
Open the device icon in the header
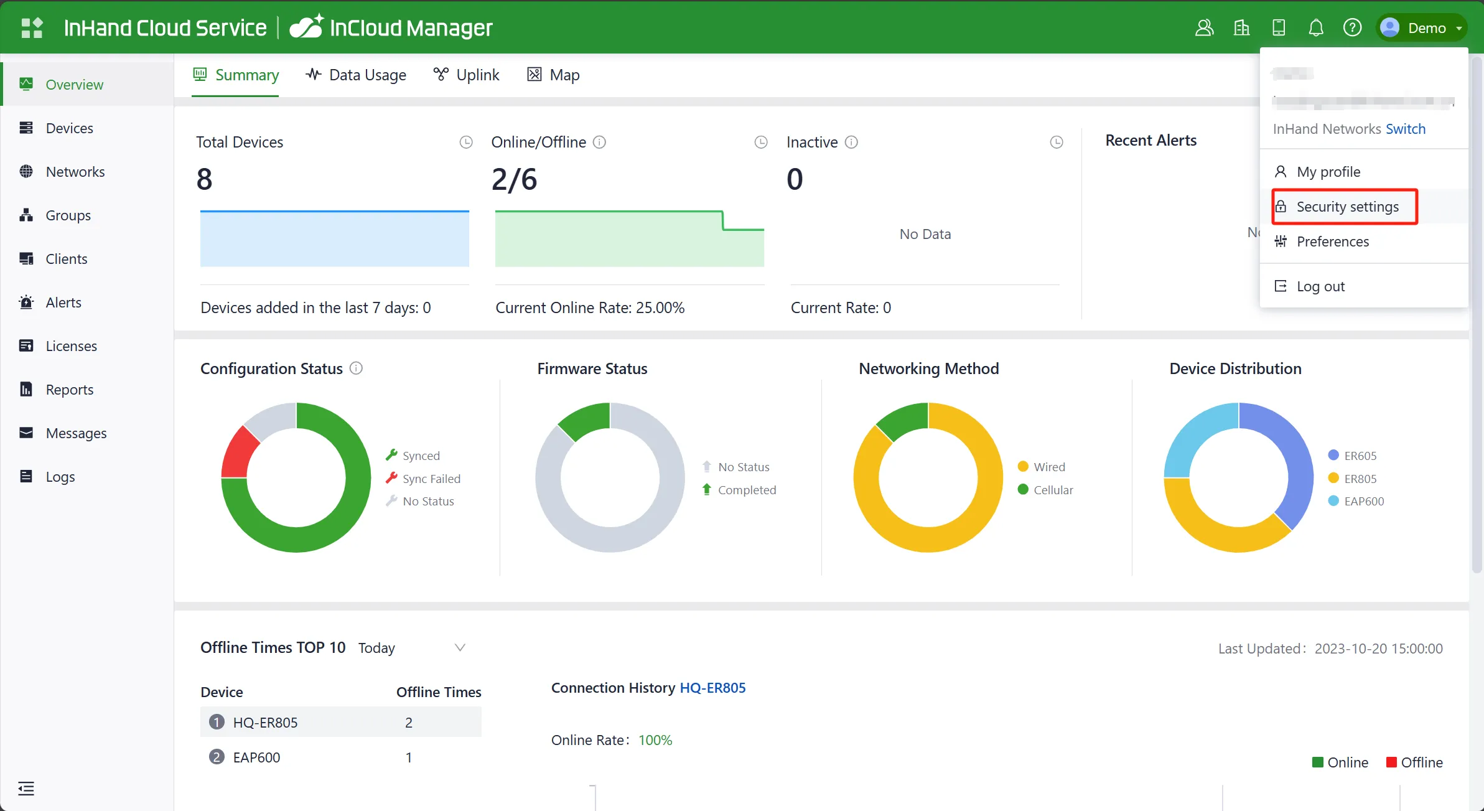(1279, 27)
